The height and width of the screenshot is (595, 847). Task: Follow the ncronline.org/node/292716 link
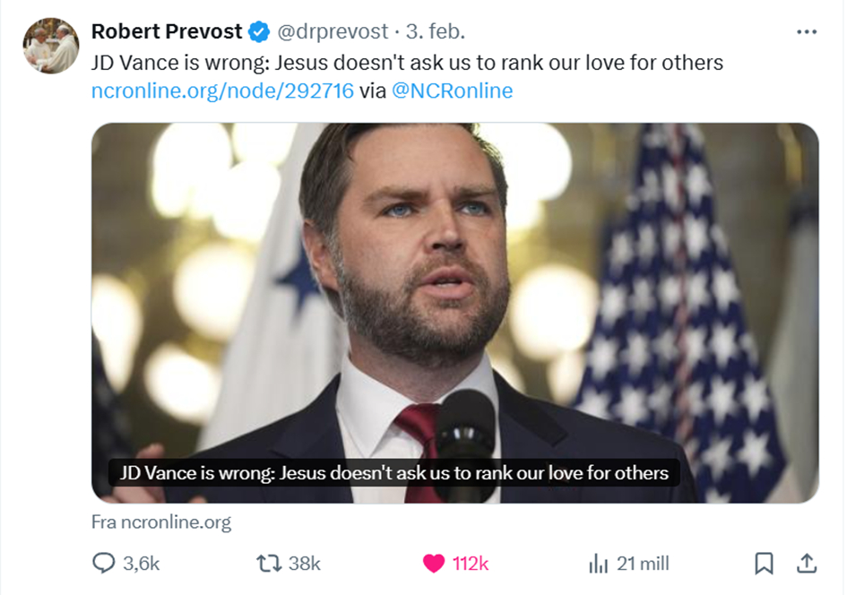click(222, 91)
